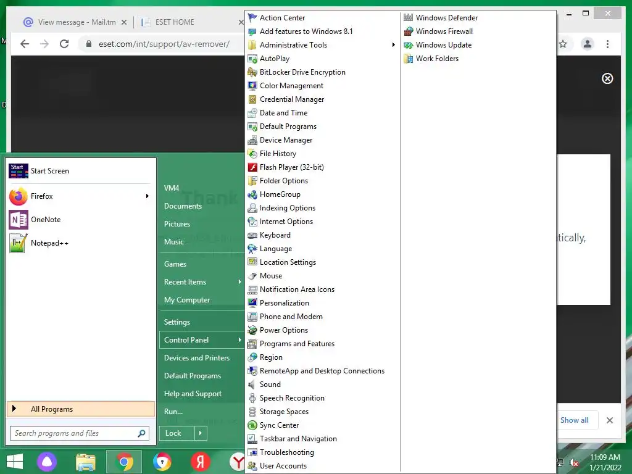Click the Sound speaker icon

click(x=252, y=385)
